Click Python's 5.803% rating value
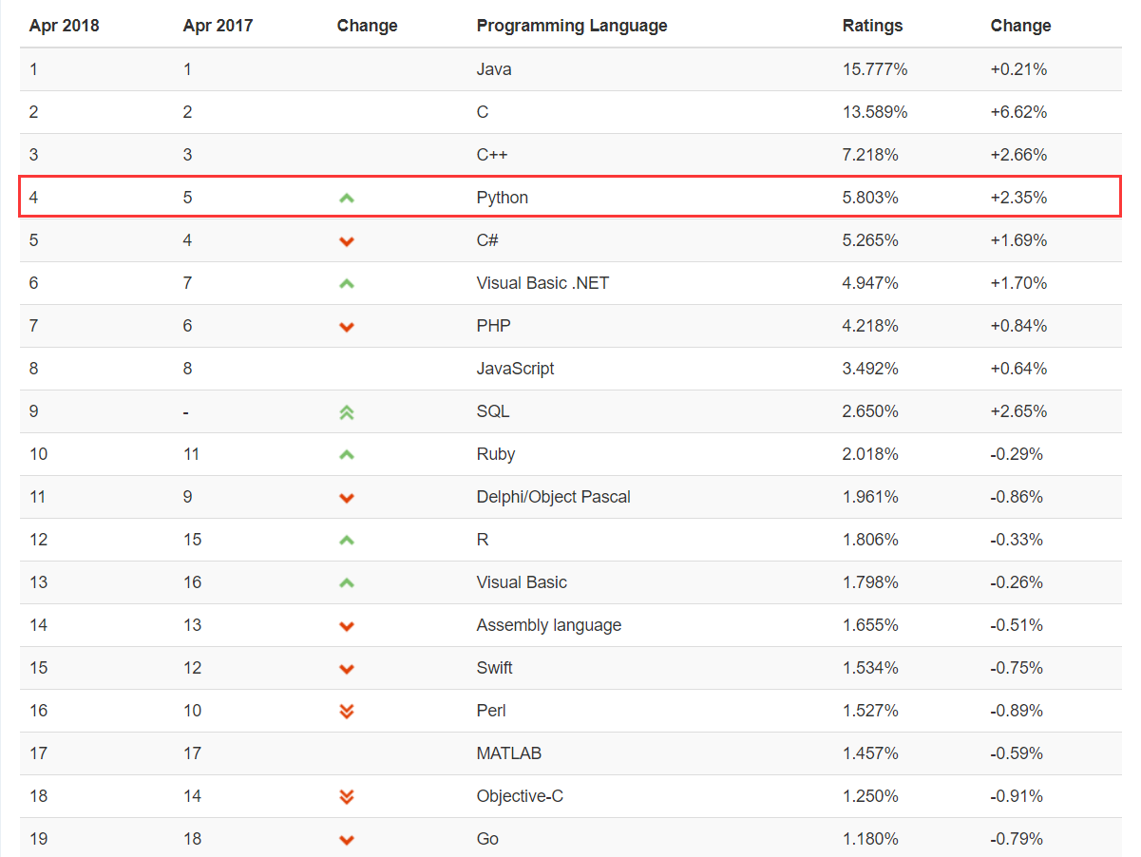The image size is (1141, 857). pyautogui.click(x=870, y=198)
